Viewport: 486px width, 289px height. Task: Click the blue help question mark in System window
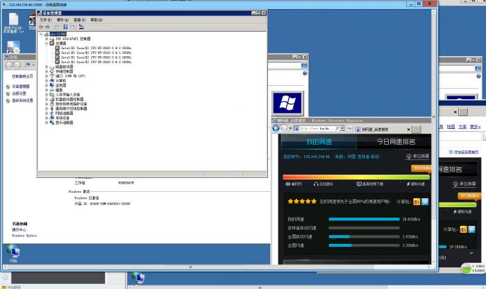[305, 73]
